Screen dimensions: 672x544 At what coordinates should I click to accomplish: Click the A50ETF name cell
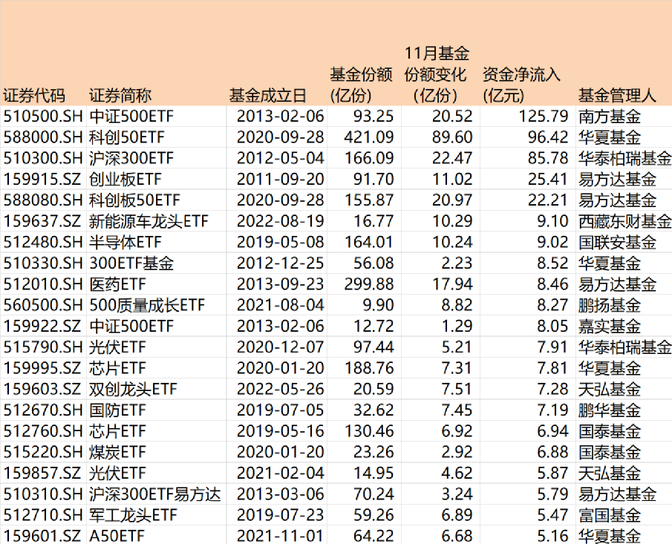[x=157, y=535]
